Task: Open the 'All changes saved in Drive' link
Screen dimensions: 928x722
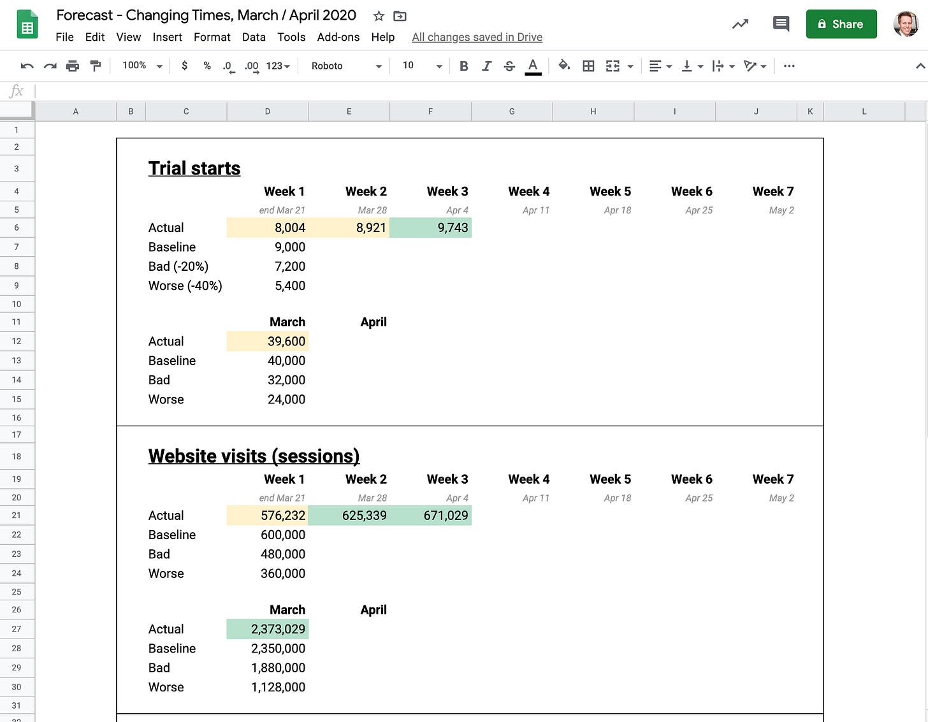Action: click(477, 37)
